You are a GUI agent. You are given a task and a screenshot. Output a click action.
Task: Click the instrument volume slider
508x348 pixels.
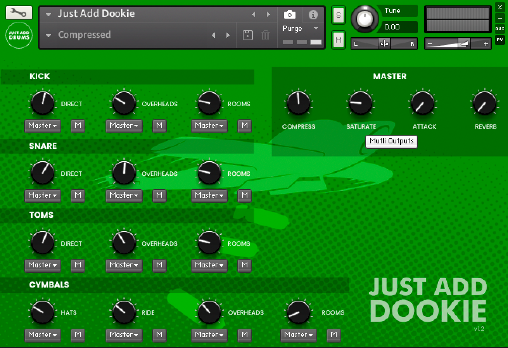[x=458, y=44]
